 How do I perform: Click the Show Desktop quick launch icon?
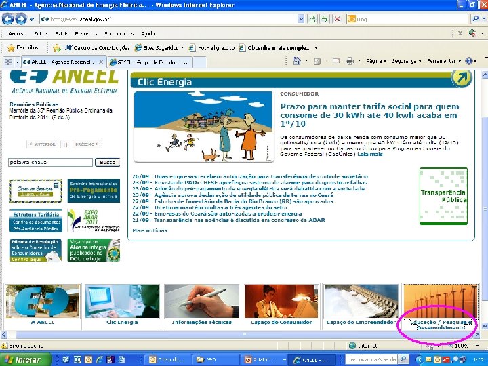tap(66, 359)
